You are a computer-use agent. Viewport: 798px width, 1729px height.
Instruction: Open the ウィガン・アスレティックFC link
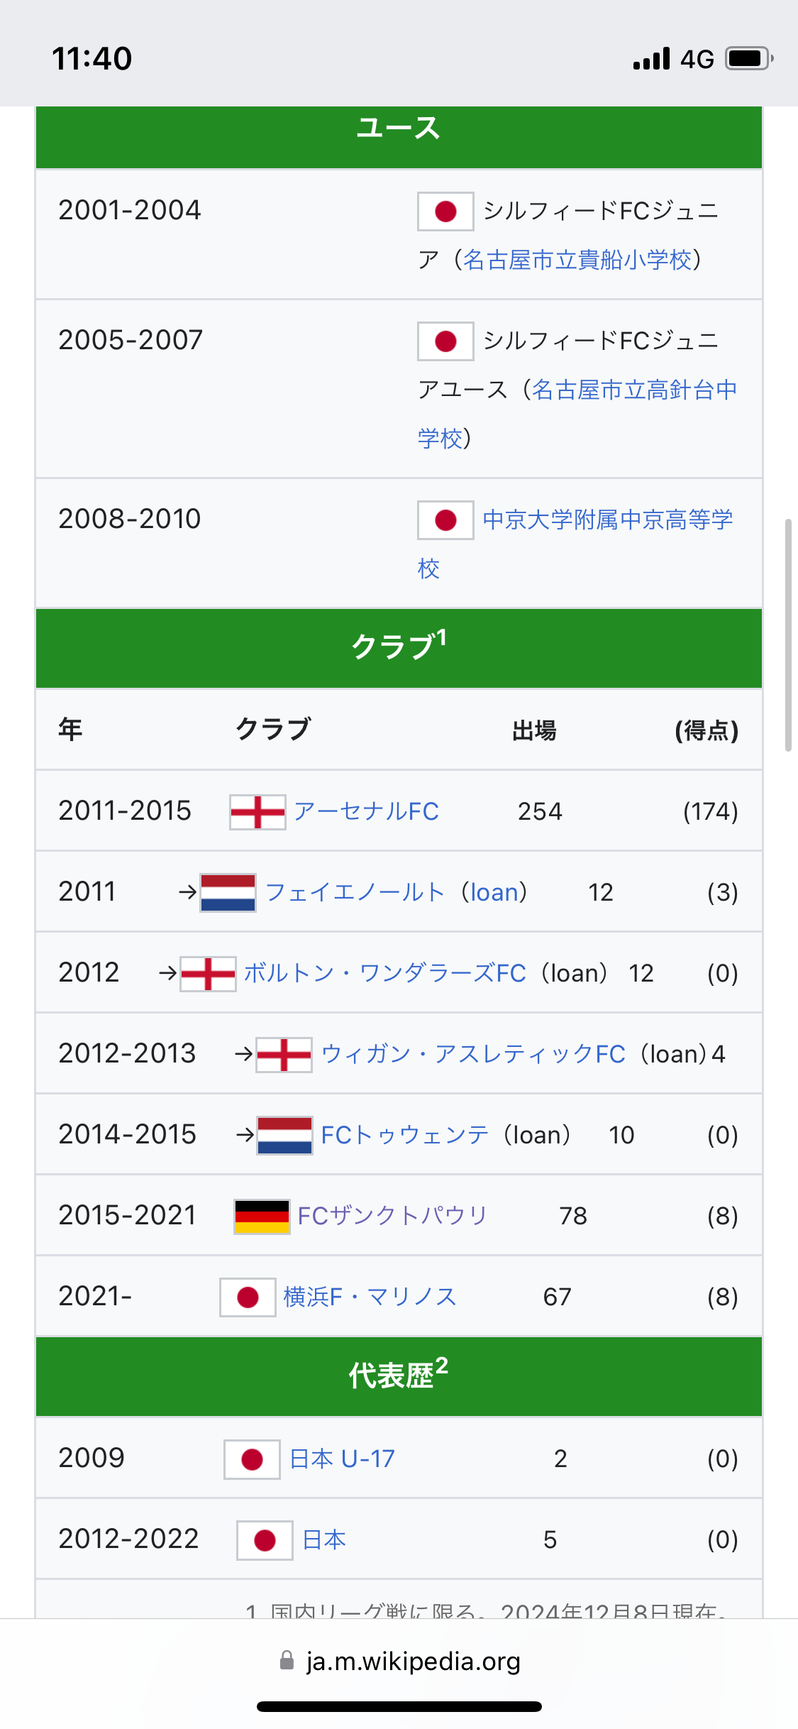pos(473,1054)
